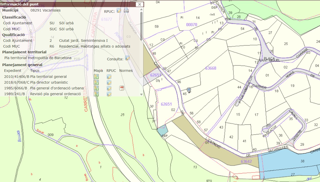320x182 pixels.
Task: Click the 'Expedient' column header
Action: coord(13,71)
